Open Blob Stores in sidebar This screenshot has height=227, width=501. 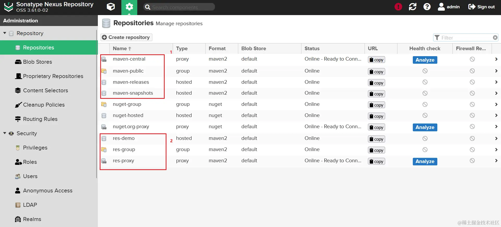point(37,62)
